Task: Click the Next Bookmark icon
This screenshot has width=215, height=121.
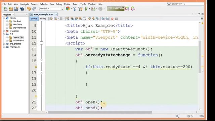Action: pos(93,19)
